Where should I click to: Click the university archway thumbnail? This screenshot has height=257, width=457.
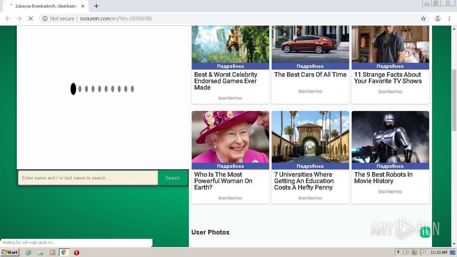pyautogui.click(x=310, y=137)
